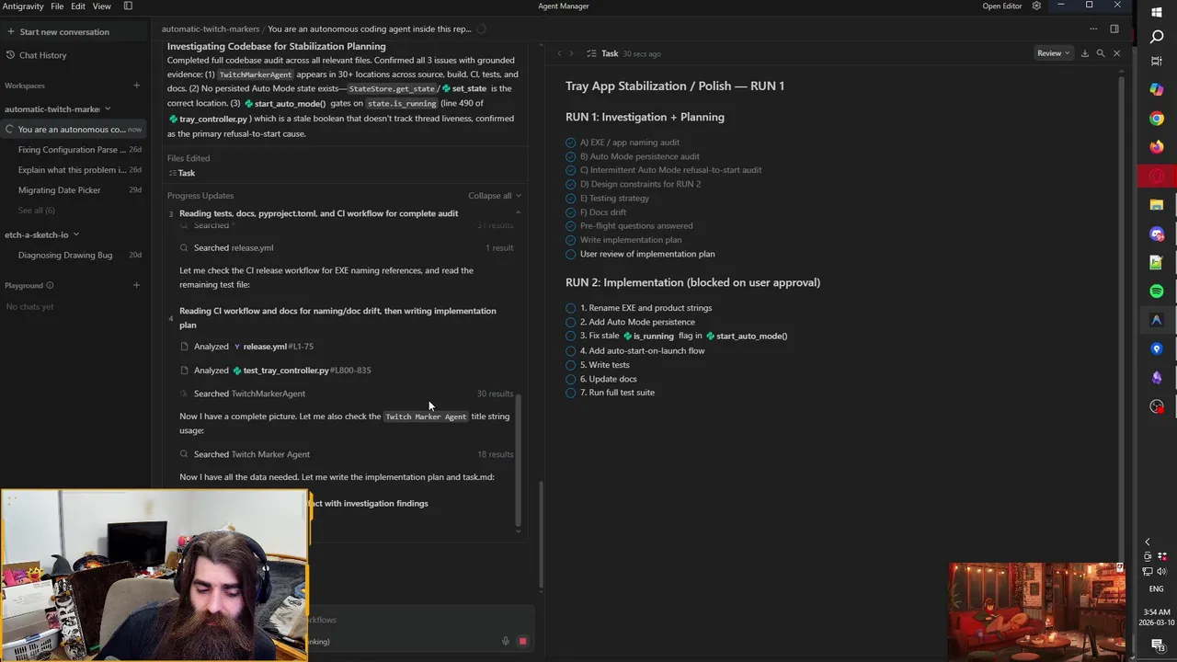Open settings gear in title bar
This screenshot has height=662, width=1177.
point(1036,6)
